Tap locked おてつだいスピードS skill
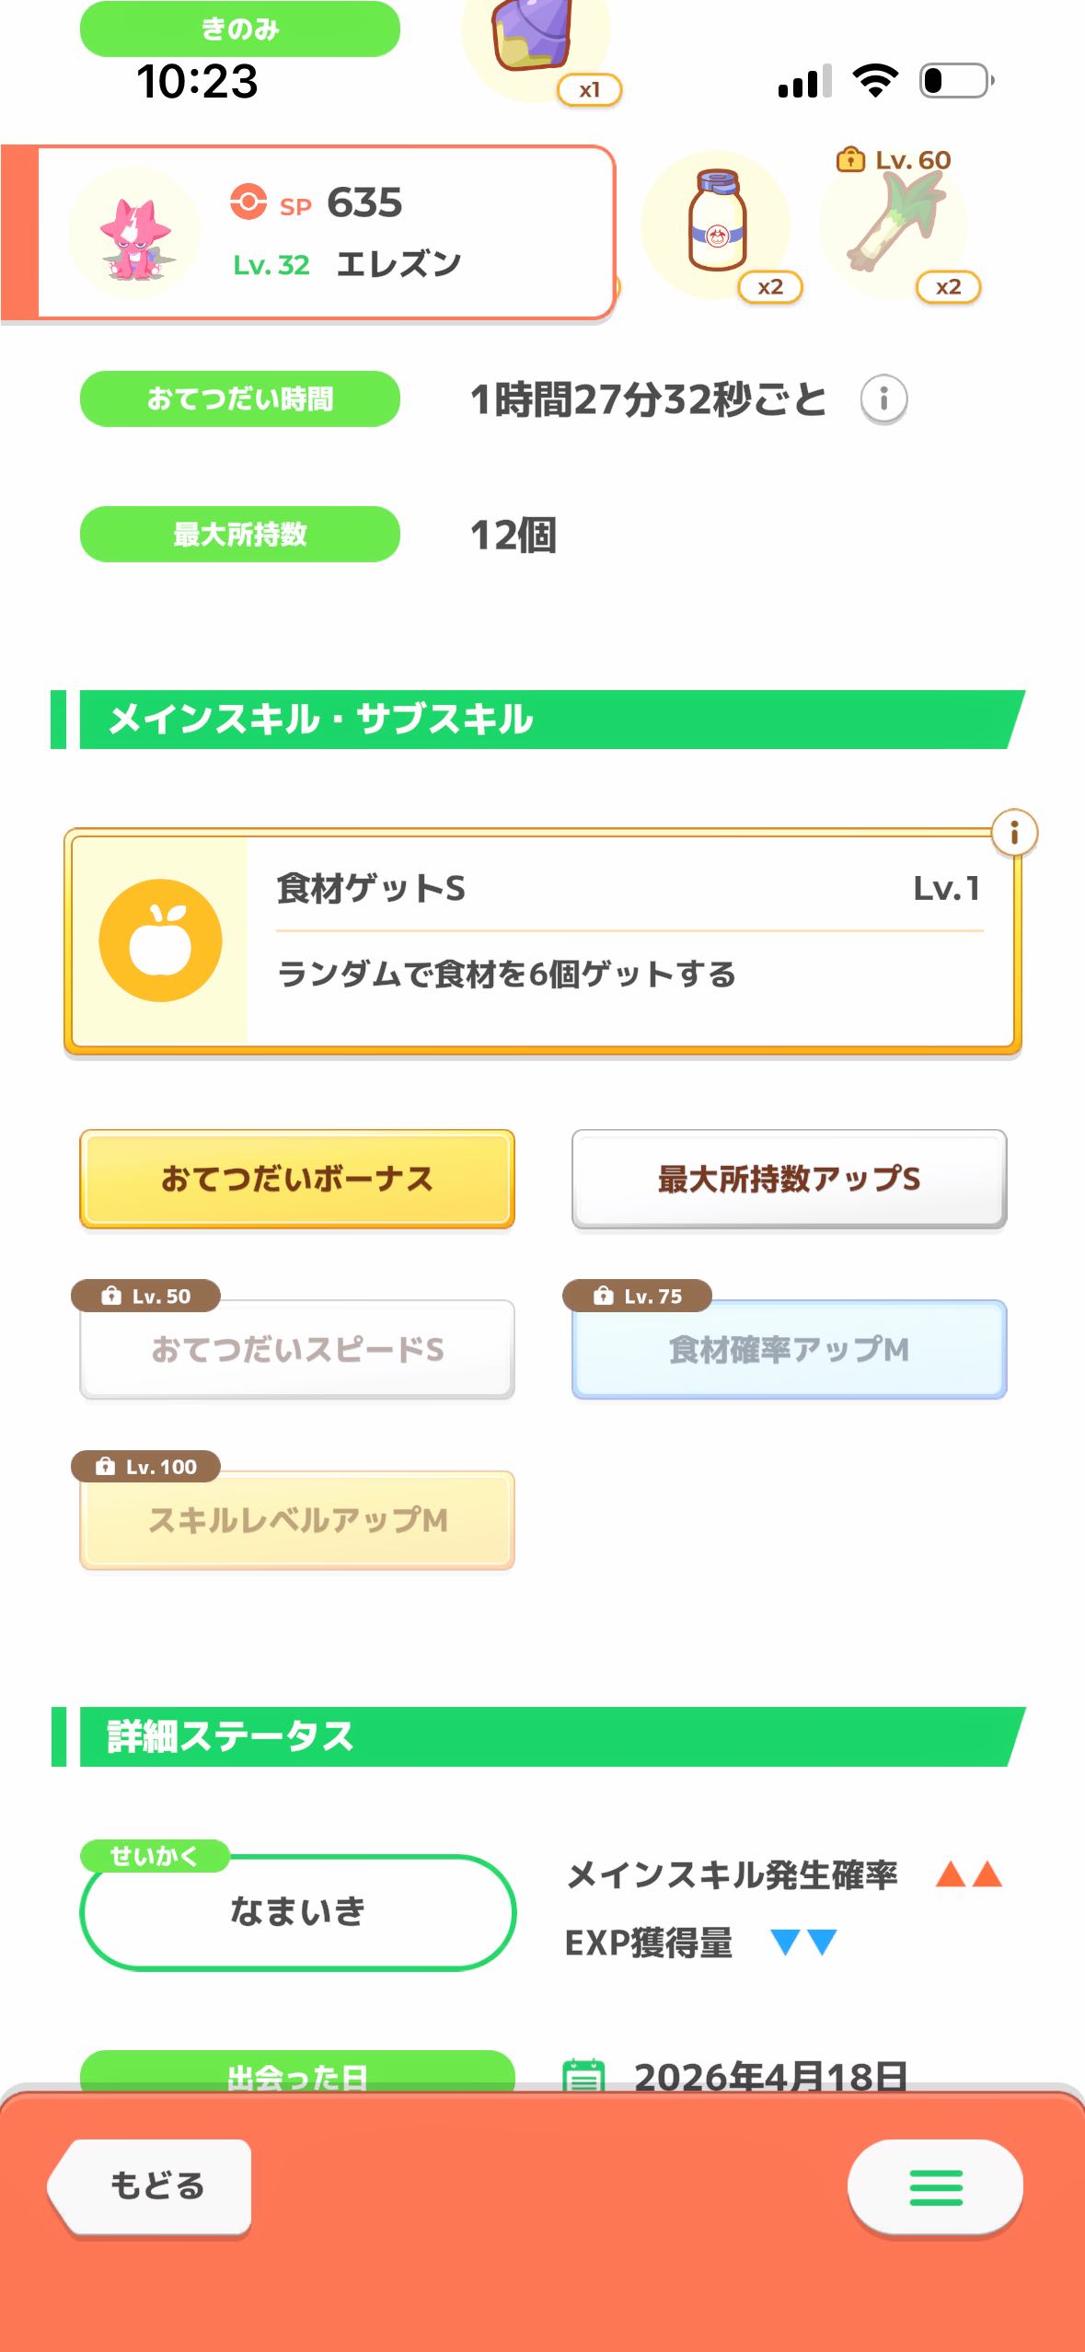 296,1349
